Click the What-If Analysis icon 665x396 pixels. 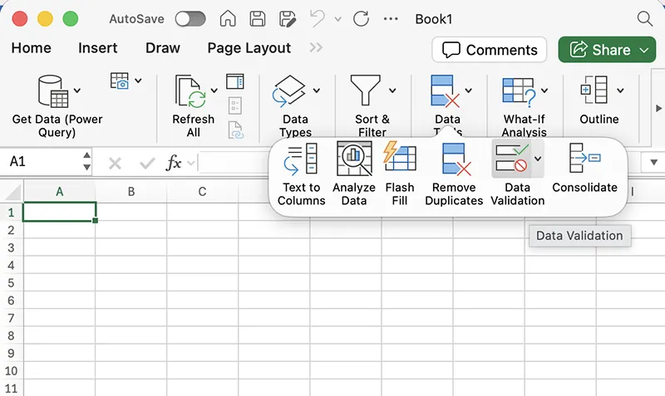[x=519, y=92]
